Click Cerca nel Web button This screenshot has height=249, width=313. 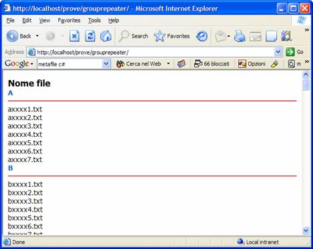[138, 64]
